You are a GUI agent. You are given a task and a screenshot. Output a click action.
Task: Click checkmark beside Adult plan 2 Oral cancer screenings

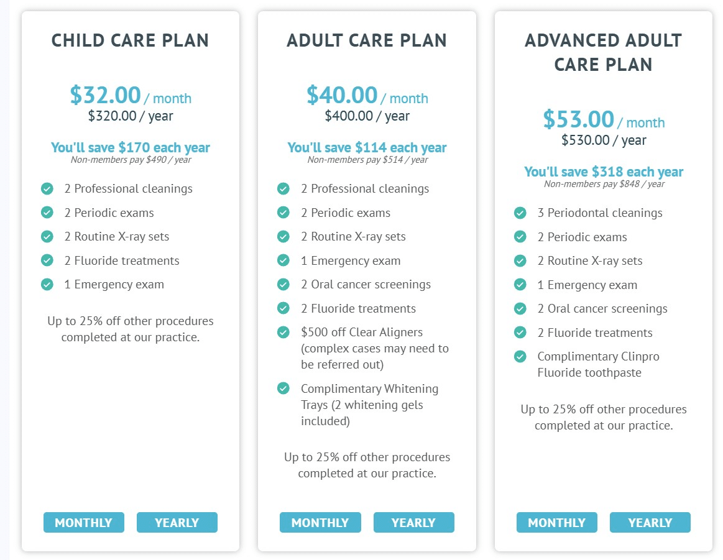283,284
